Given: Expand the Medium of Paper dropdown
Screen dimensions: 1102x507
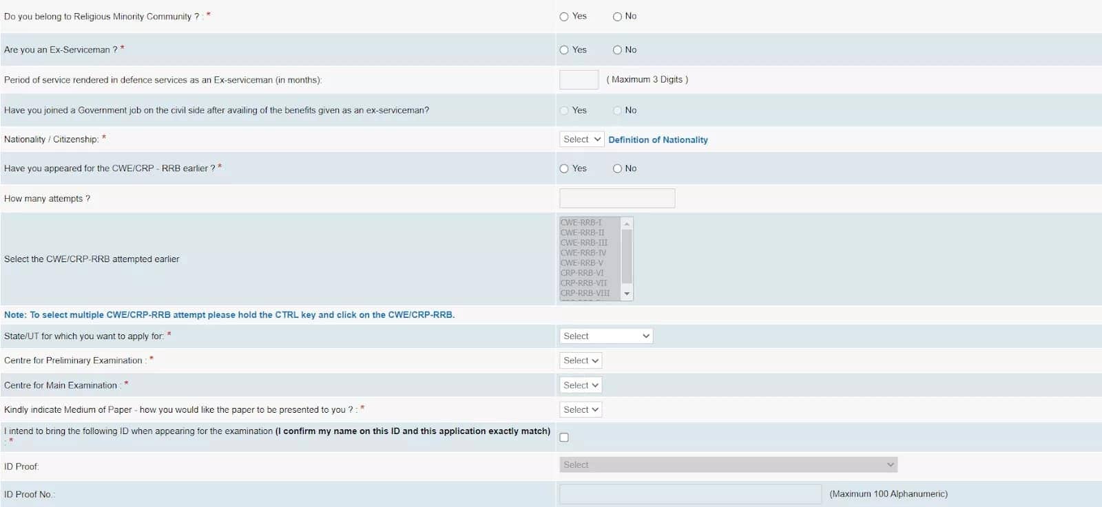Looking at the screenshot, I should (x=581, y=410).
